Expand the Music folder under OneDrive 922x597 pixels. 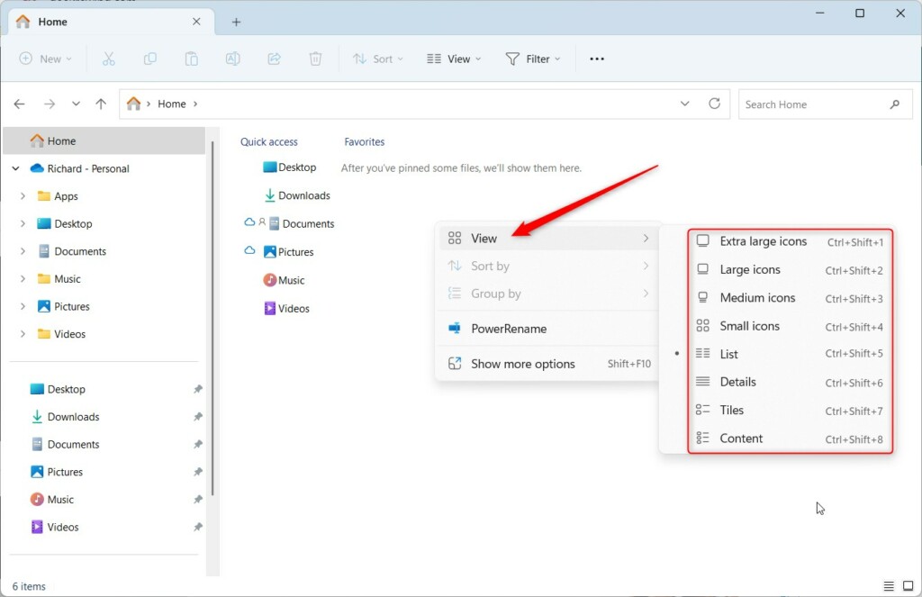[23, 279]
